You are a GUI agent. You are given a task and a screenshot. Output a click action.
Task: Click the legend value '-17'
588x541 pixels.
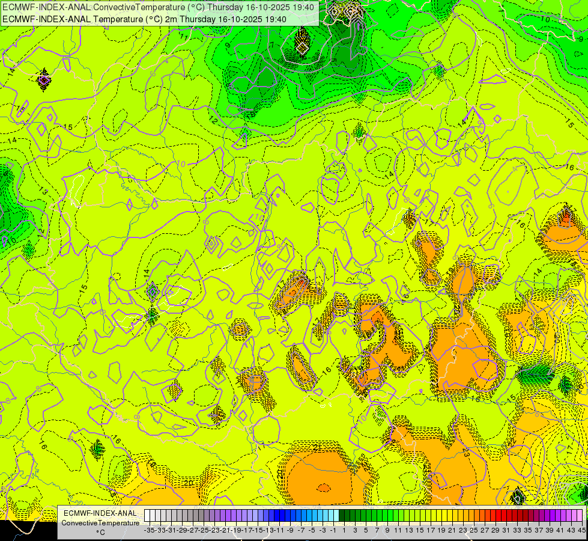247,530
